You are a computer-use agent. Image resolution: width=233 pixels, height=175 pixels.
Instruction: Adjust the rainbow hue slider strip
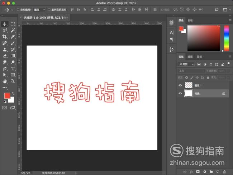(227, 38)
